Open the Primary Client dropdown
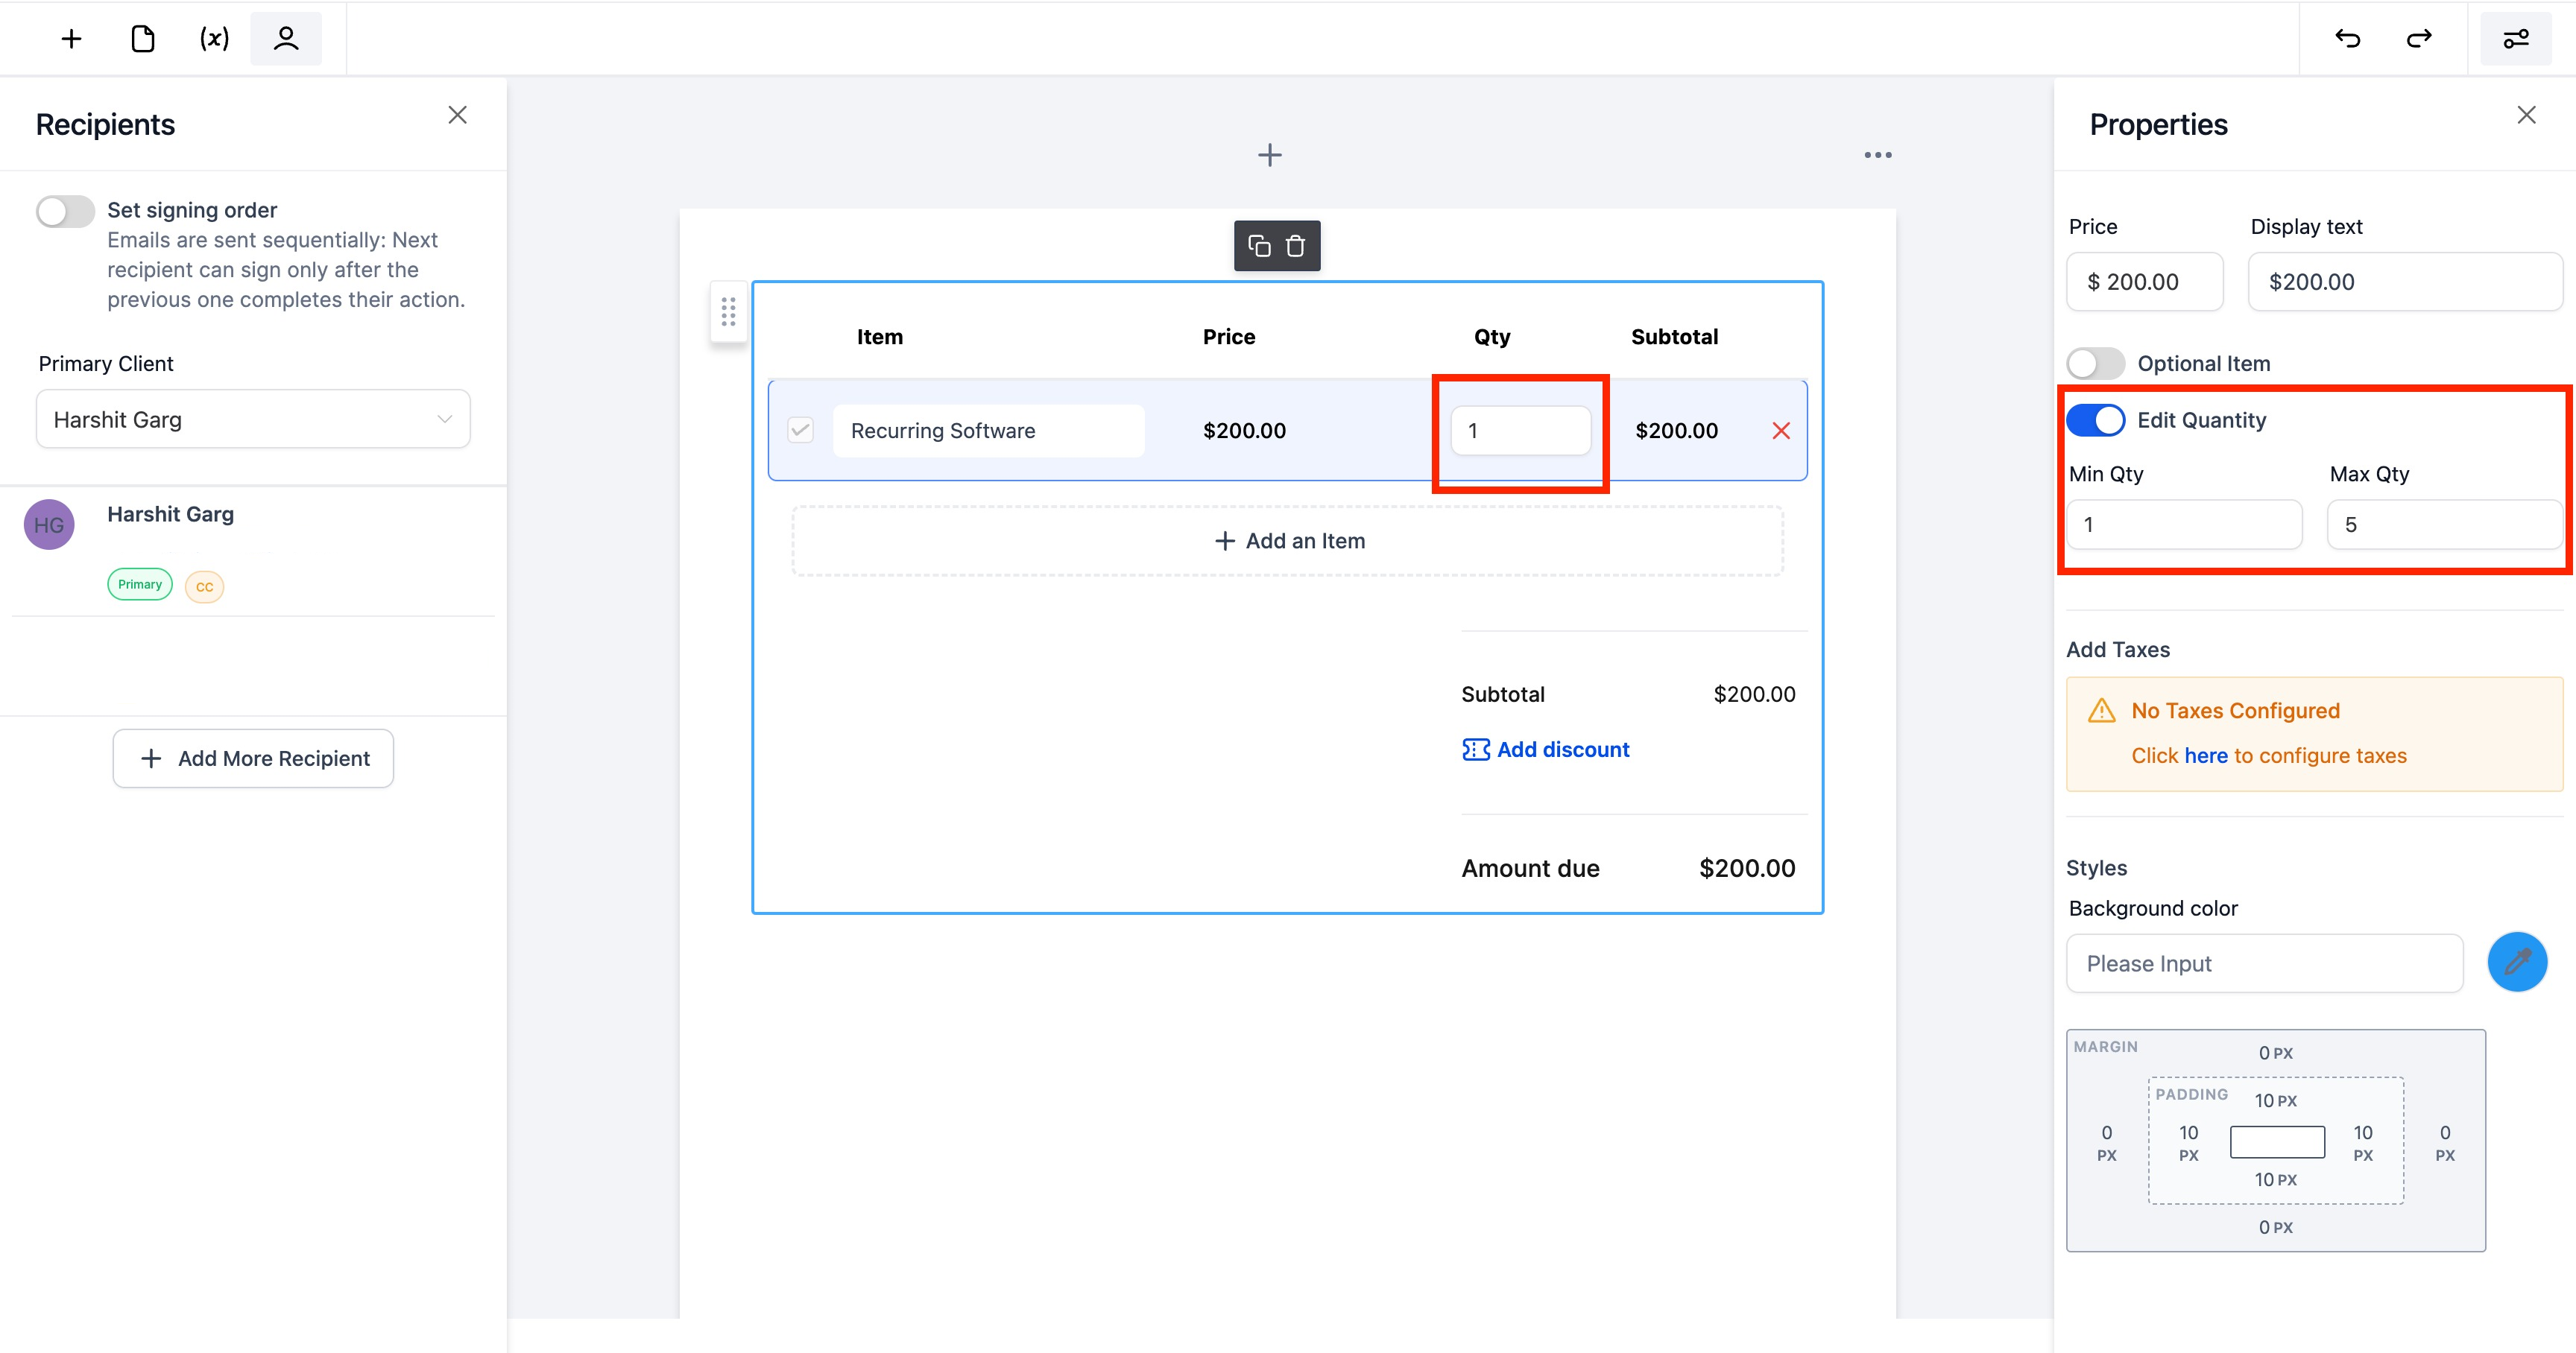This screenshot has height=1353, width=2576. 253,419
